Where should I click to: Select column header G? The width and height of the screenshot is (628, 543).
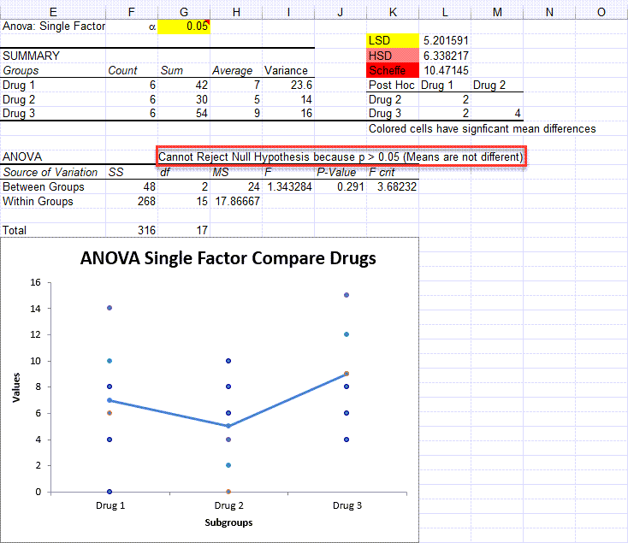pyautogui.click(x=184, y=13)
